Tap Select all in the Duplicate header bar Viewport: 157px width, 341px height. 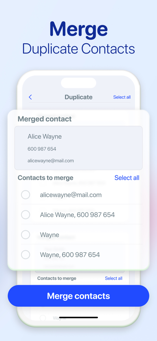(x=122, y=97)
